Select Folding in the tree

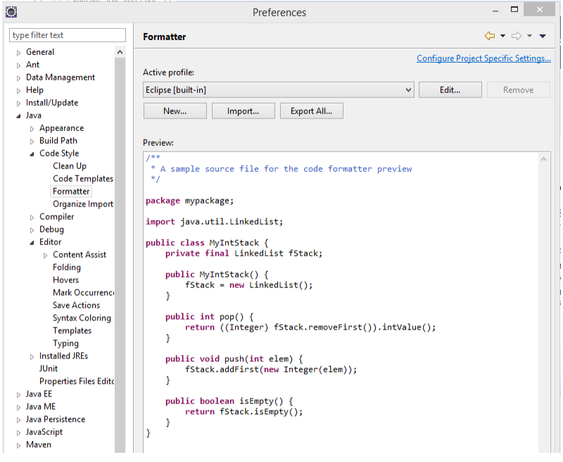(x=67, y=268)
